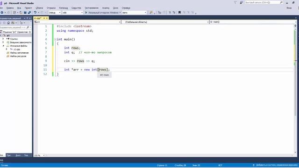
Task: Expand the p1.cpp file node in tree
Action: (x=7, y=49)
